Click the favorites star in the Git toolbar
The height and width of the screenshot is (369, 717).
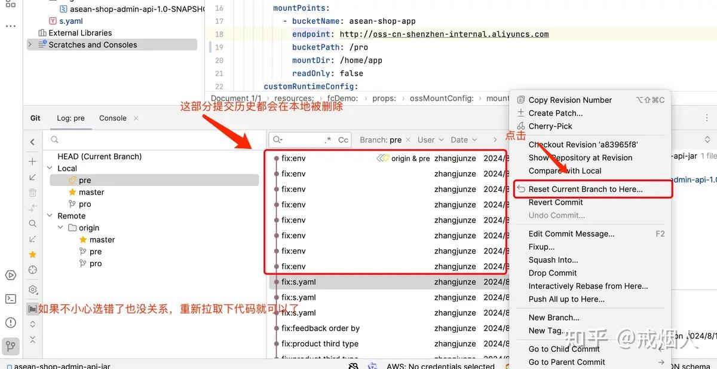point(33,254)
